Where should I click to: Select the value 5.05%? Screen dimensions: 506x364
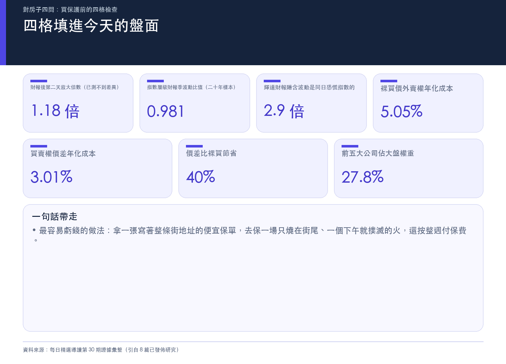402,111
